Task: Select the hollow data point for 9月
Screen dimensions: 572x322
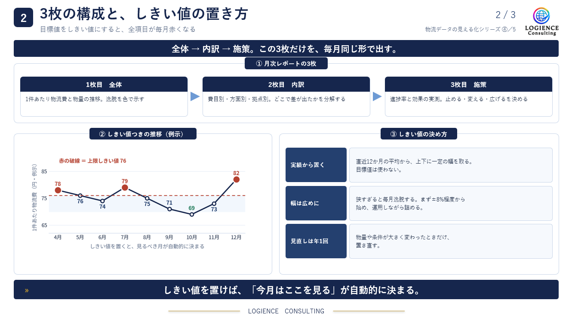Action: pos(169,209)
